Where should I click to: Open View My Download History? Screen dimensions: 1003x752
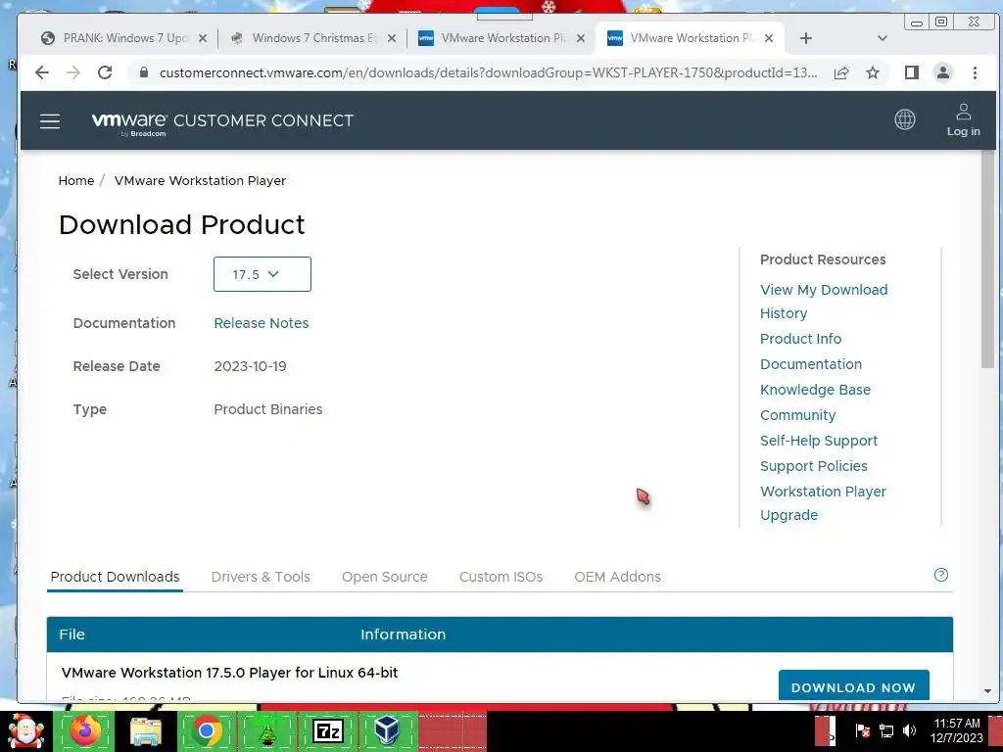[x=824, y=302]
